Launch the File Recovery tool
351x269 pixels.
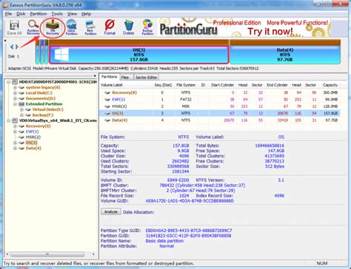pos(53,27)
